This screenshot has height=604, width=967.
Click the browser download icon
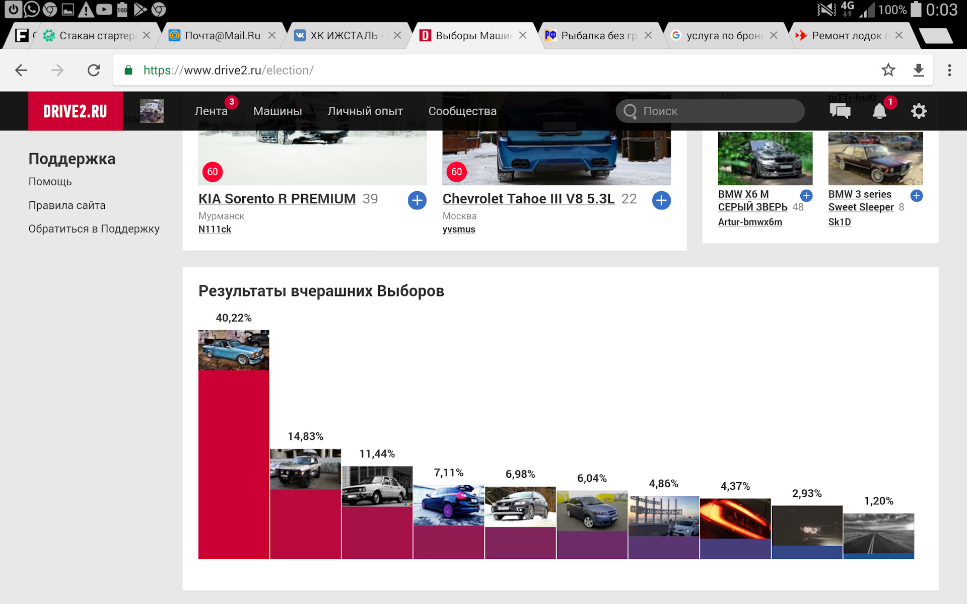pos(918,70)
